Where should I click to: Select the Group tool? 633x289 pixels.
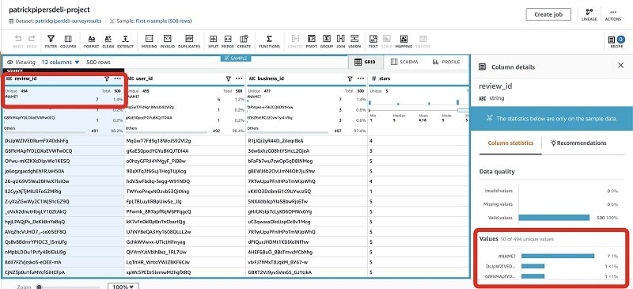click(x=327, y=42)
